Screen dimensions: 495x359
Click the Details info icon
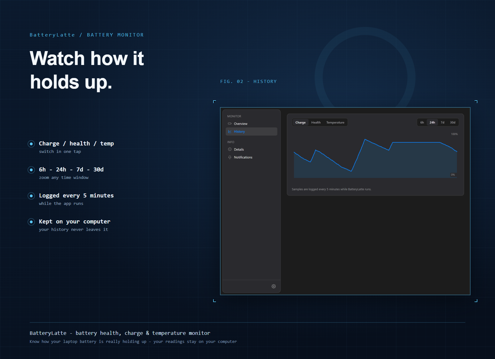click(x=230, y=149)
